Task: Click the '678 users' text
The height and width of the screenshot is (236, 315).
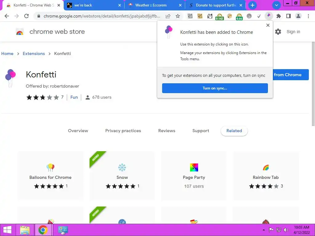Action: point(102,97)
